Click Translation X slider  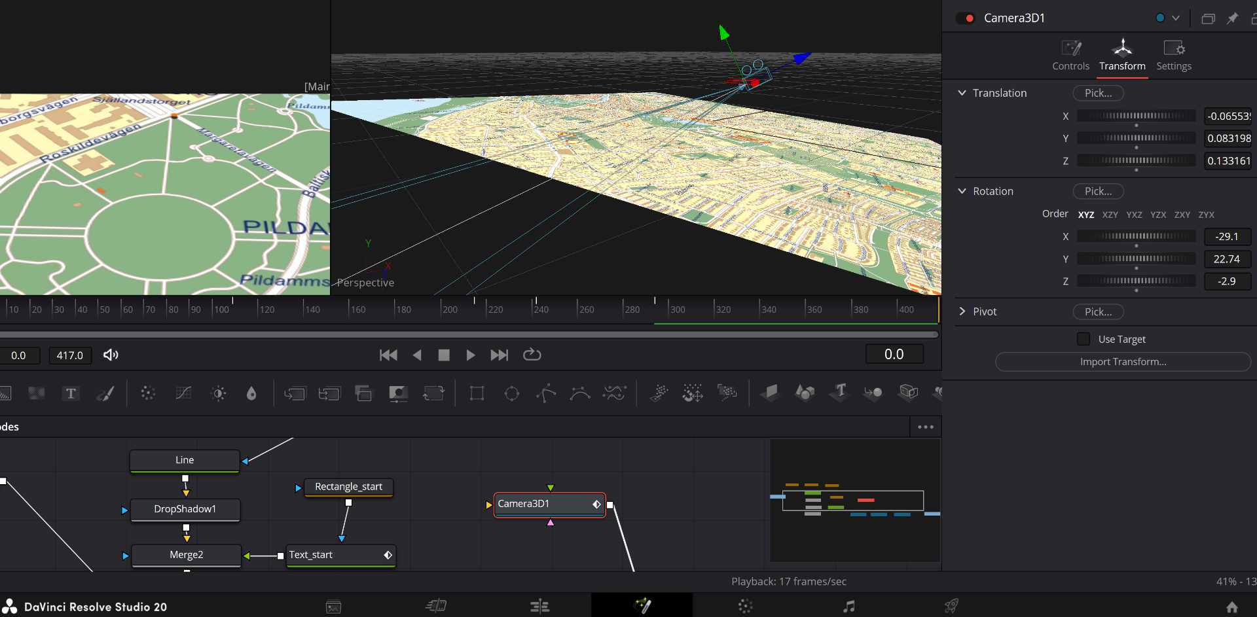pyautogui.click(x=1137, y=116)
